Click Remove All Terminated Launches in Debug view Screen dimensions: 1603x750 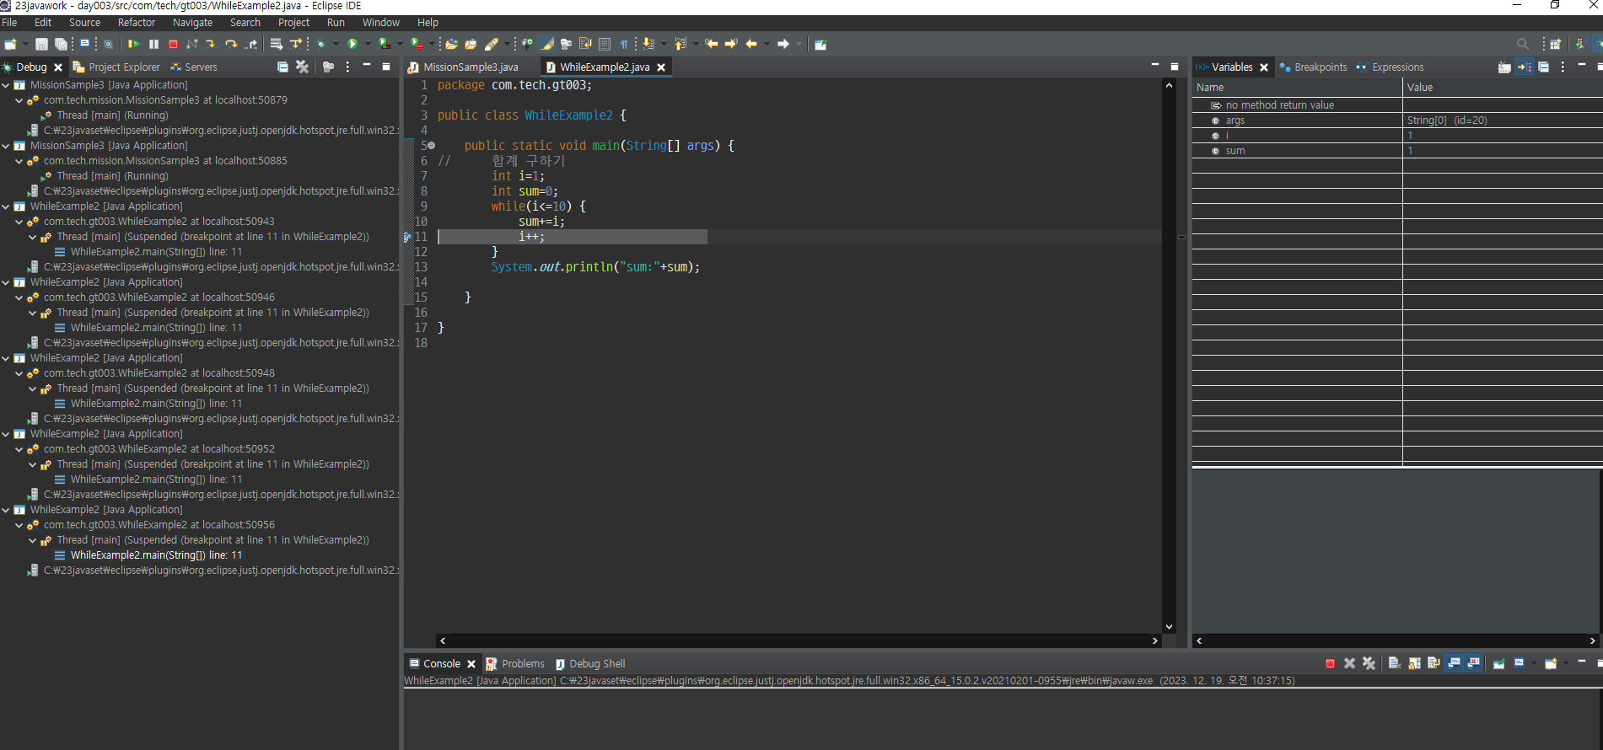coord(302,67)
